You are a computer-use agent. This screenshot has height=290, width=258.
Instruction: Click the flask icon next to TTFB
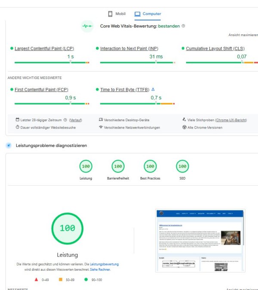153,89
